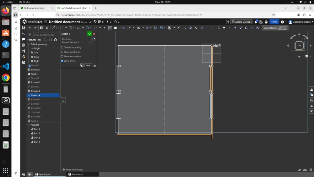Uncheck the Show errors checkbox
The height and width of the screenshot is (177, 314).
[x=62, y=61]
